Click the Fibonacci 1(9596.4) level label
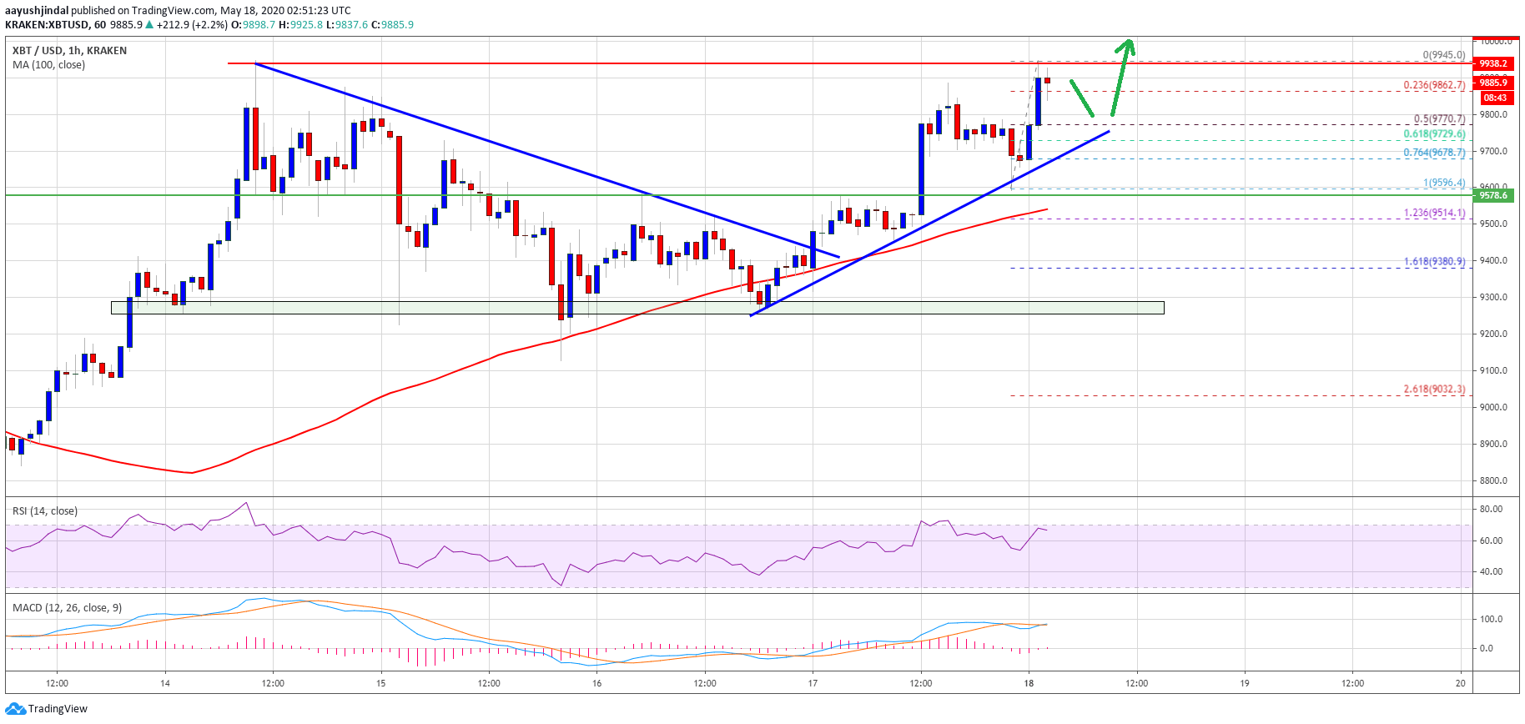This screenshot has width=1525, height=724. coord(1444,183)
